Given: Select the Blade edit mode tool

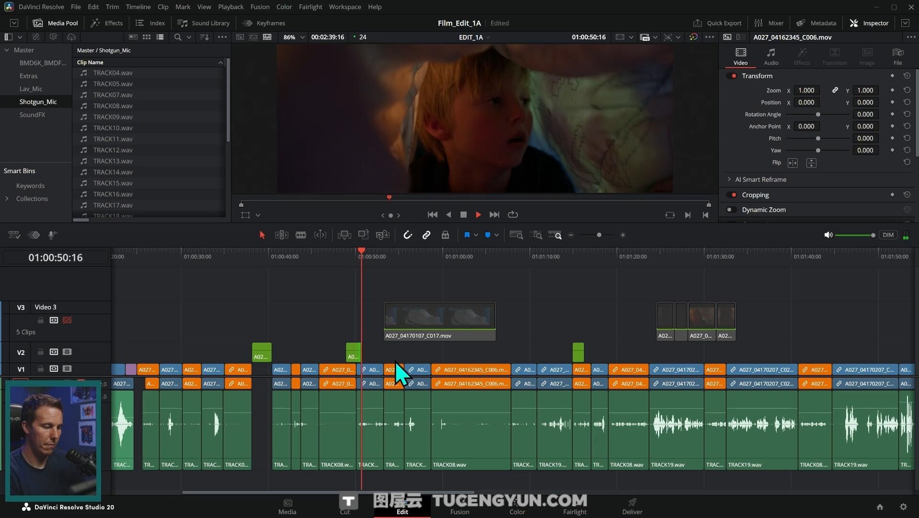Looking at the screenshot, I should 301,235.
